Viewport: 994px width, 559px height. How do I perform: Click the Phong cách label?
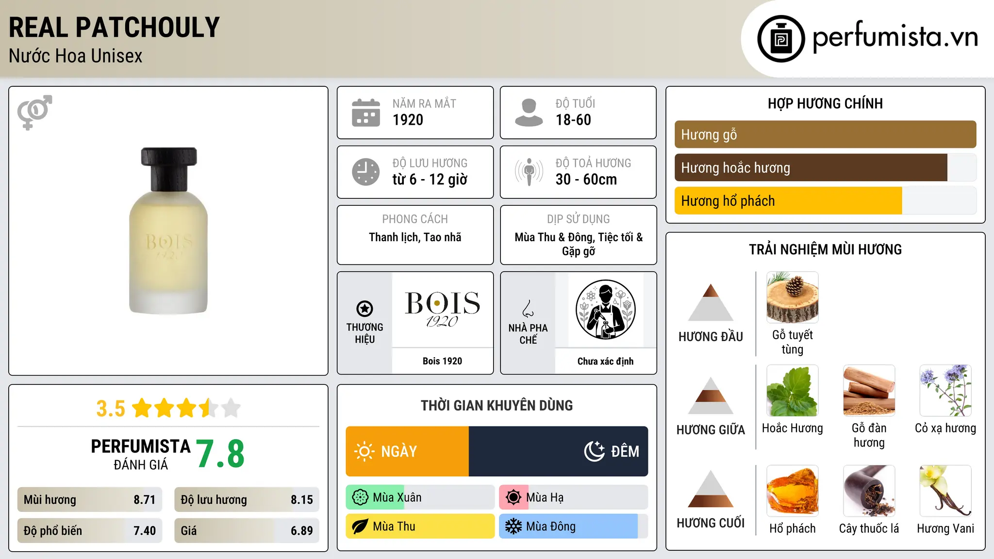point(415,219)
